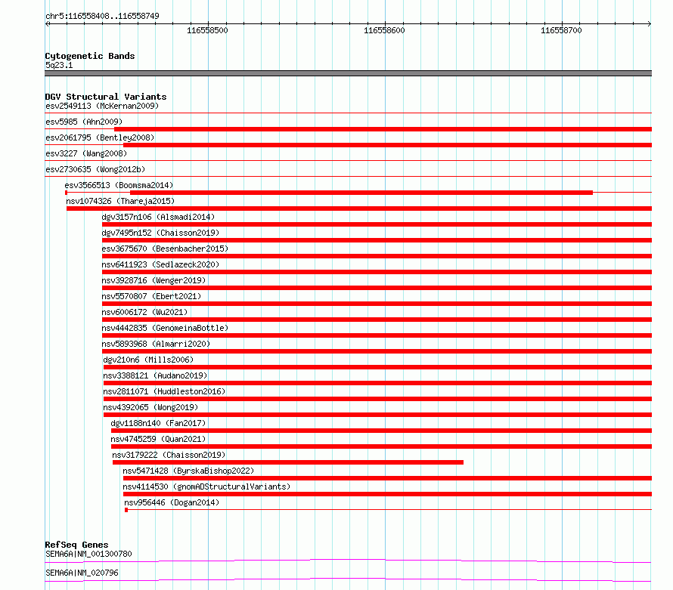Open the SEMA6A|NM_020796 transcript label
The height and width of the screenshot is (590, 673).
(82, 573)
